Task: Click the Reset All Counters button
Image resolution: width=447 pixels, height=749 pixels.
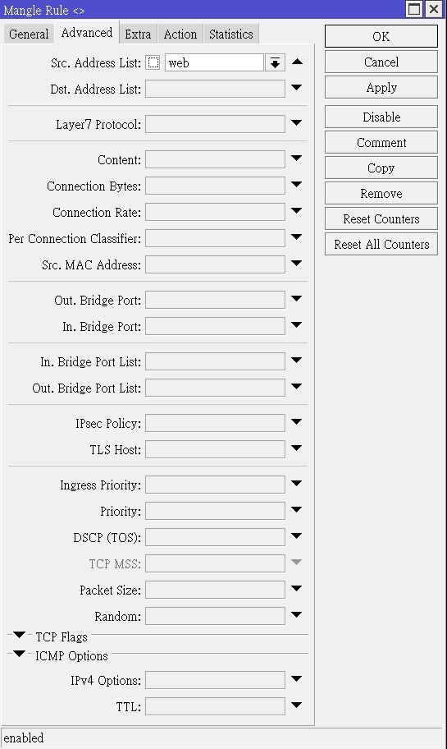Action: click(381, 245)
